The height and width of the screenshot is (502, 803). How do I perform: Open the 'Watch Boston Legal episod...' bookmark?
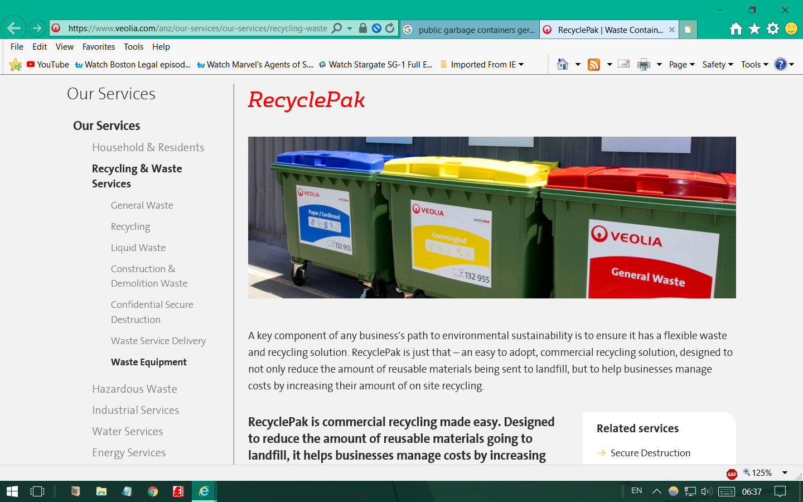[133, 65]
